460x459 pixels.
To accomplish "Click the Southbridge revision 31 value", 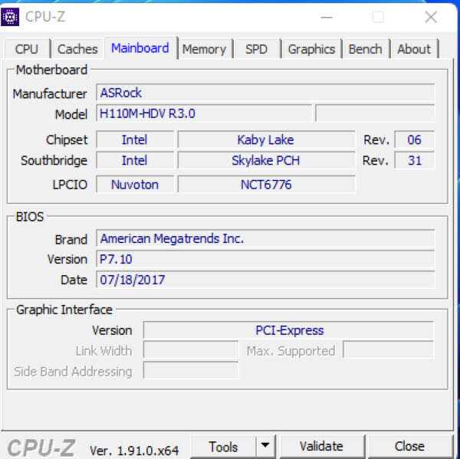I will [x=415, y=160].
